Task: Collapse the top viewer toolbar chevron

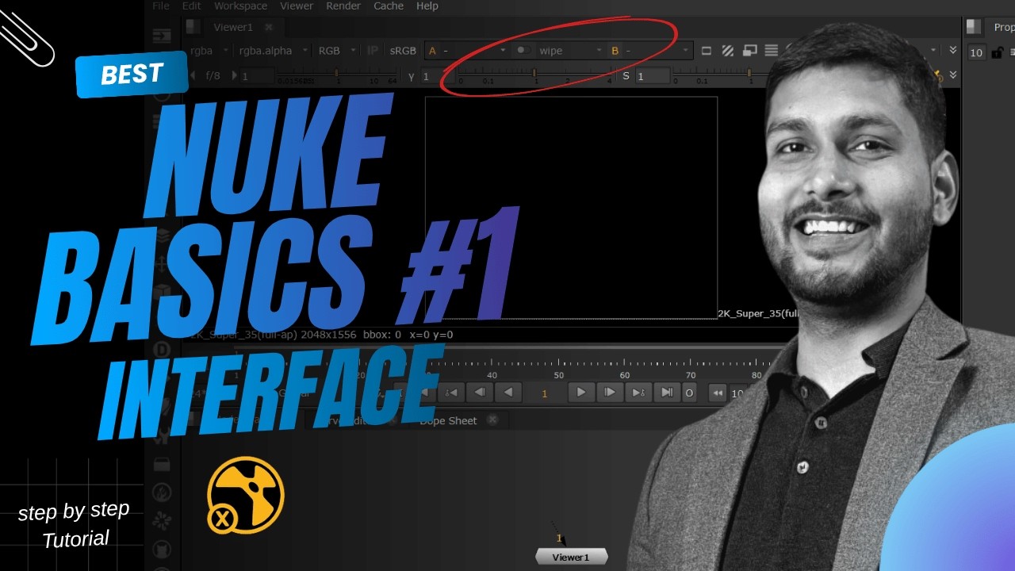Action: click(x=953, y=50)
